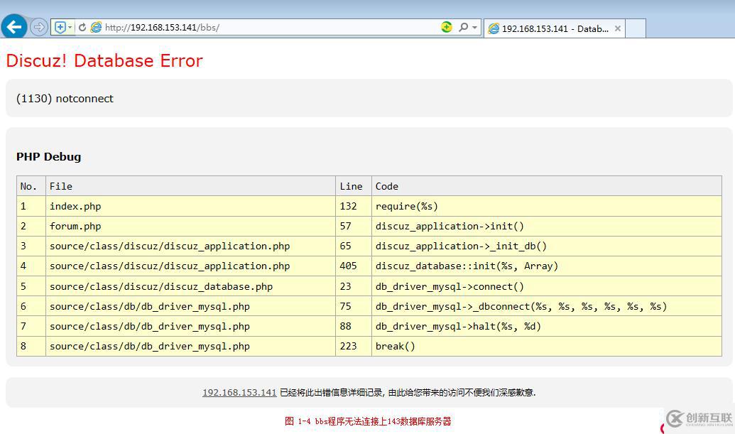Close the 192.168.153.141 tab
The width and height of the screenshot is (735, 434).
tap(618, 28)
